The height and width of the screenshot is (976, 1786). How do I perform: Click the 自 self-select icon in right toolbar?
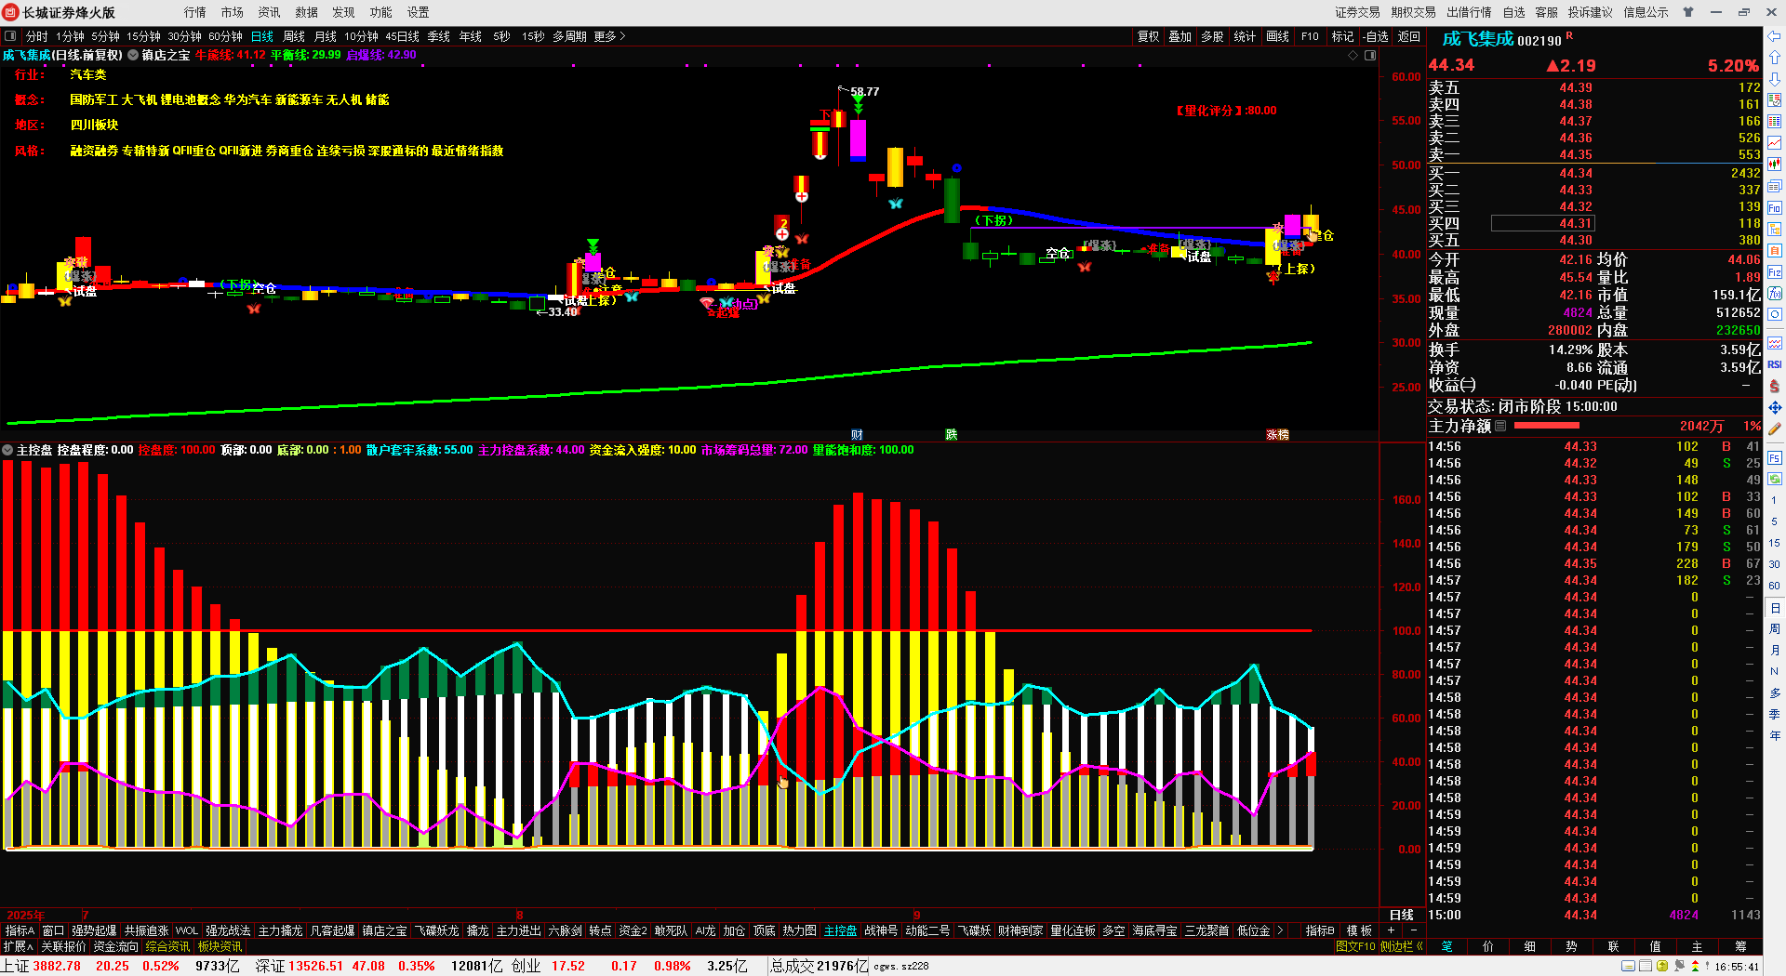[1775, 251]
